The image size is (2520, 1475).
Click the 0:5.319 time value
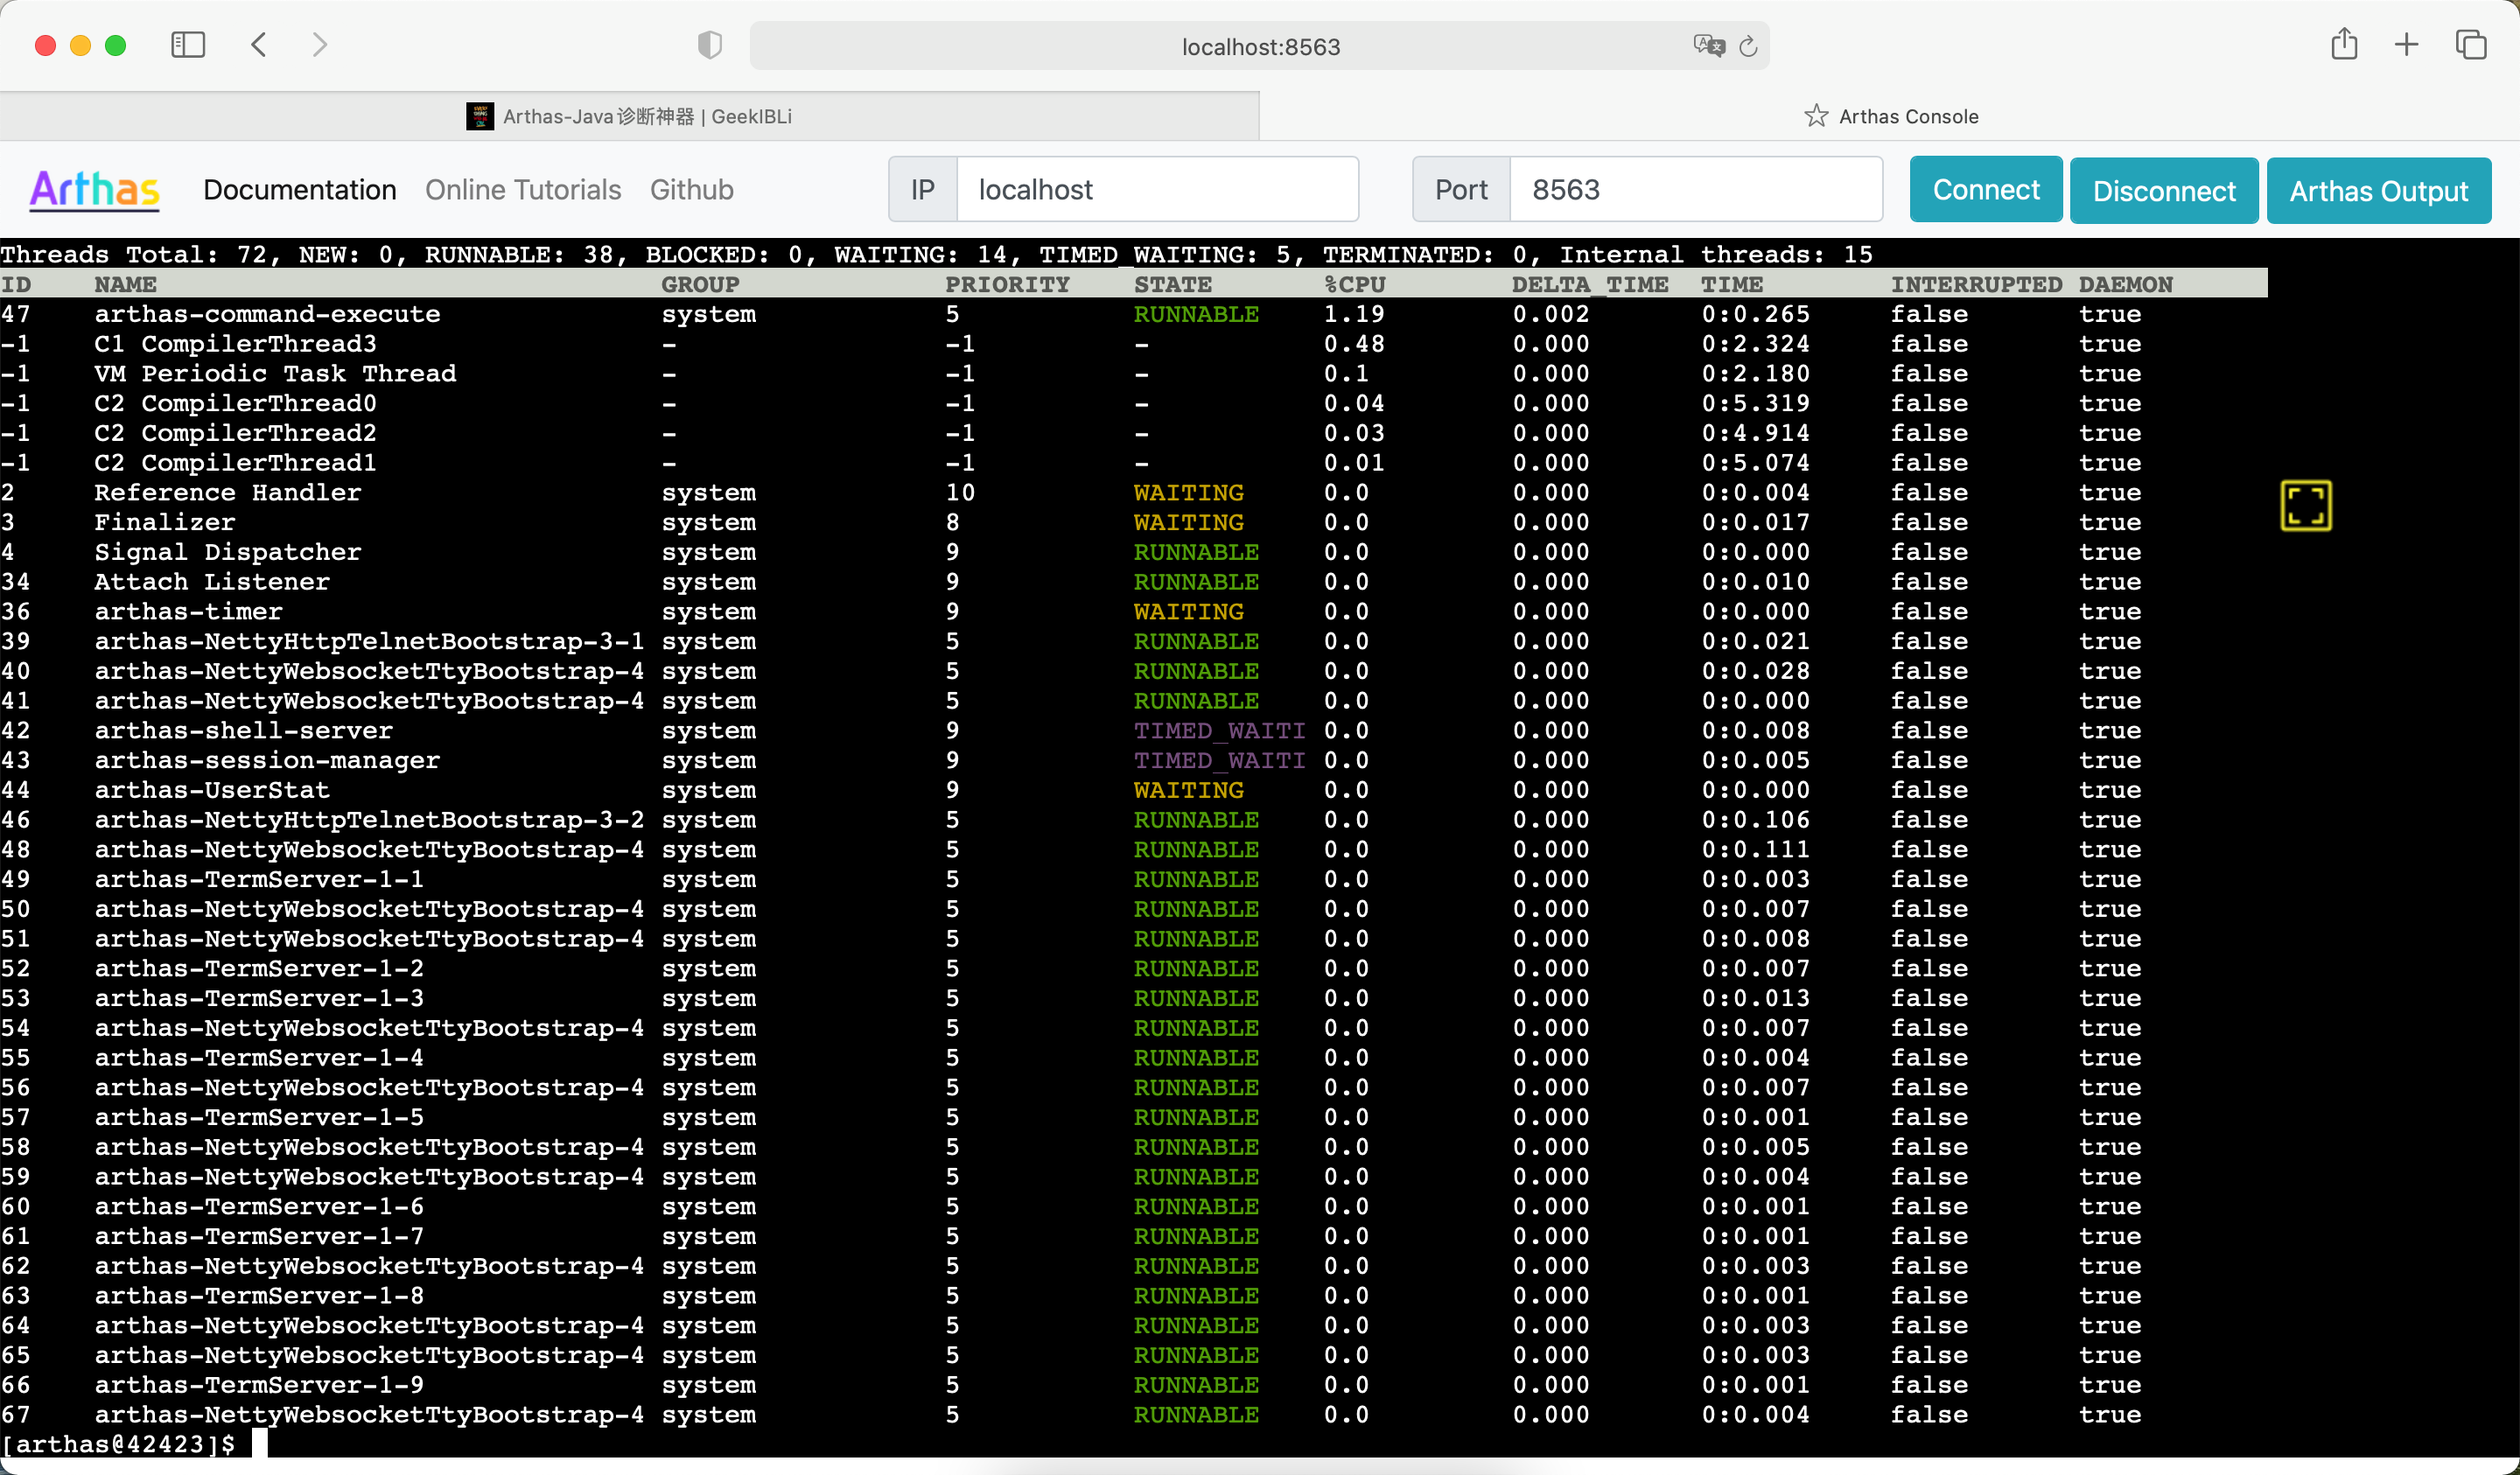point(1755,403)
